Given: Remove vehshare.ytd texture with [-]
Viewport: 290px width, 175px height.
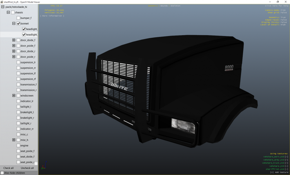Looking at the screenshot, I should [x=287, y=166].
